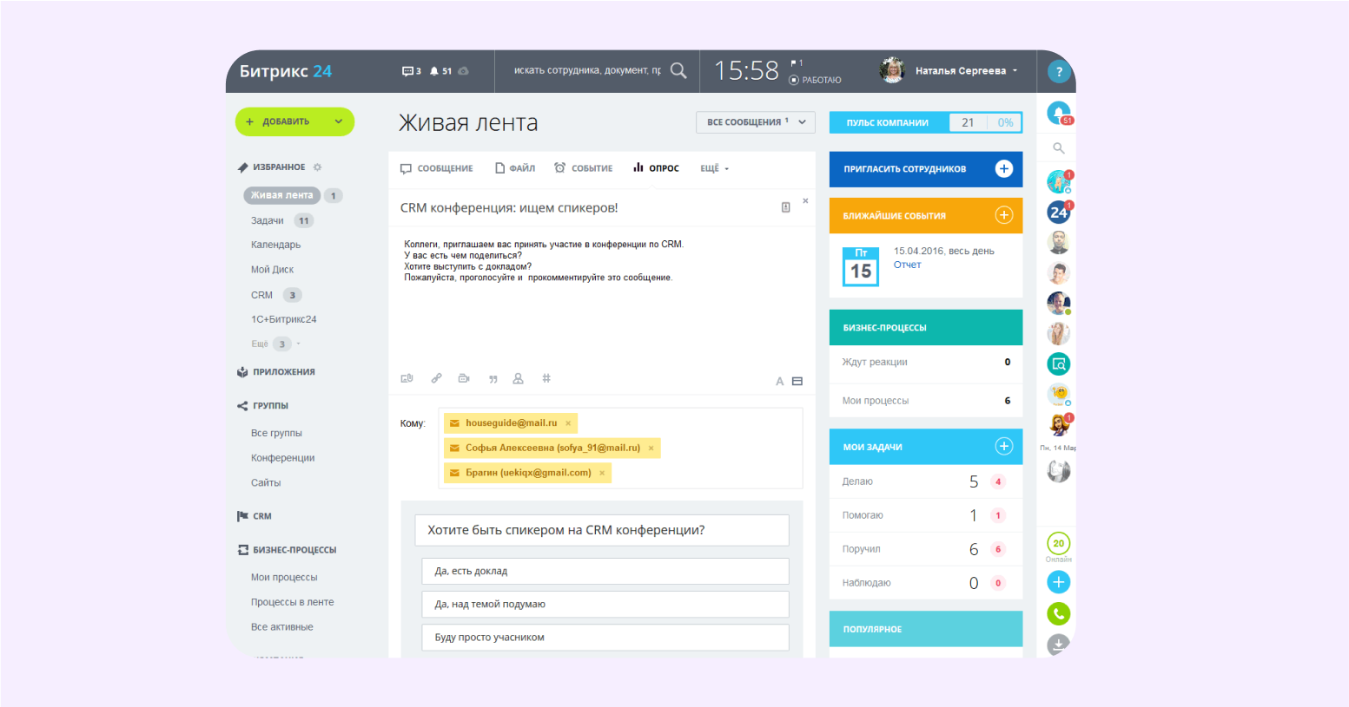Mention a person in the message
This screenshot has width=1349, height=707.
tap(518, 378)
